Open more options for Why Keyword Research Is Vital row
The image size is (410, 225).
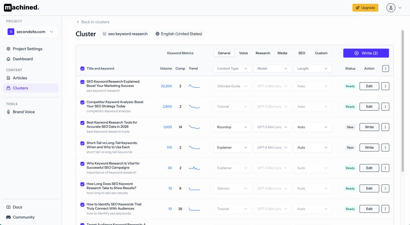(x=385, y=168)
